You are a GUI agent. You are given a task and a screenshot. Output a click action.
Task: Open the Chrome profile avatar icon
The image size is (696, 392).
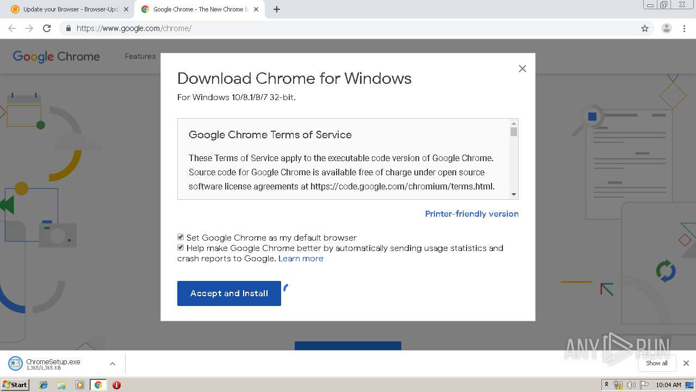pos(667,28)
